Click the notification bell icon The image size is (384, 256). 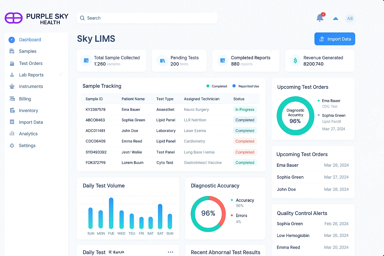pyautogui.click(x=320, y=18)
